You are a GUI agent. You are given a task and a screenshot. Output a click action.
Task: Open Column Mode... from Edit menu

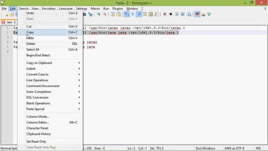click(x=50, y=117)
